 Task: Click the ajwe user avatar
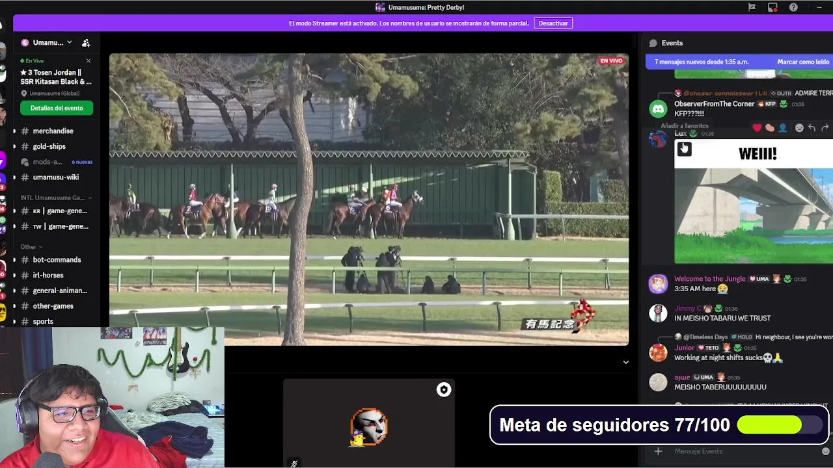click(658, 382)
